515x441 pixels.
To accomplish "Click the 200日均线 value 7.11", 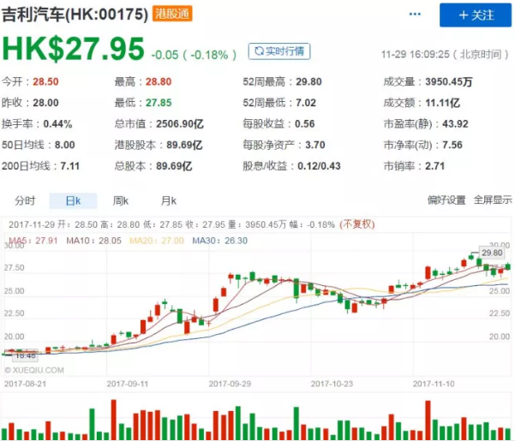I will (x=70, y=166).
